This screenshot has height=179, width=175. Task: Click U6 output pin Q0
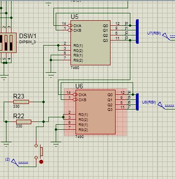(120, 95)
